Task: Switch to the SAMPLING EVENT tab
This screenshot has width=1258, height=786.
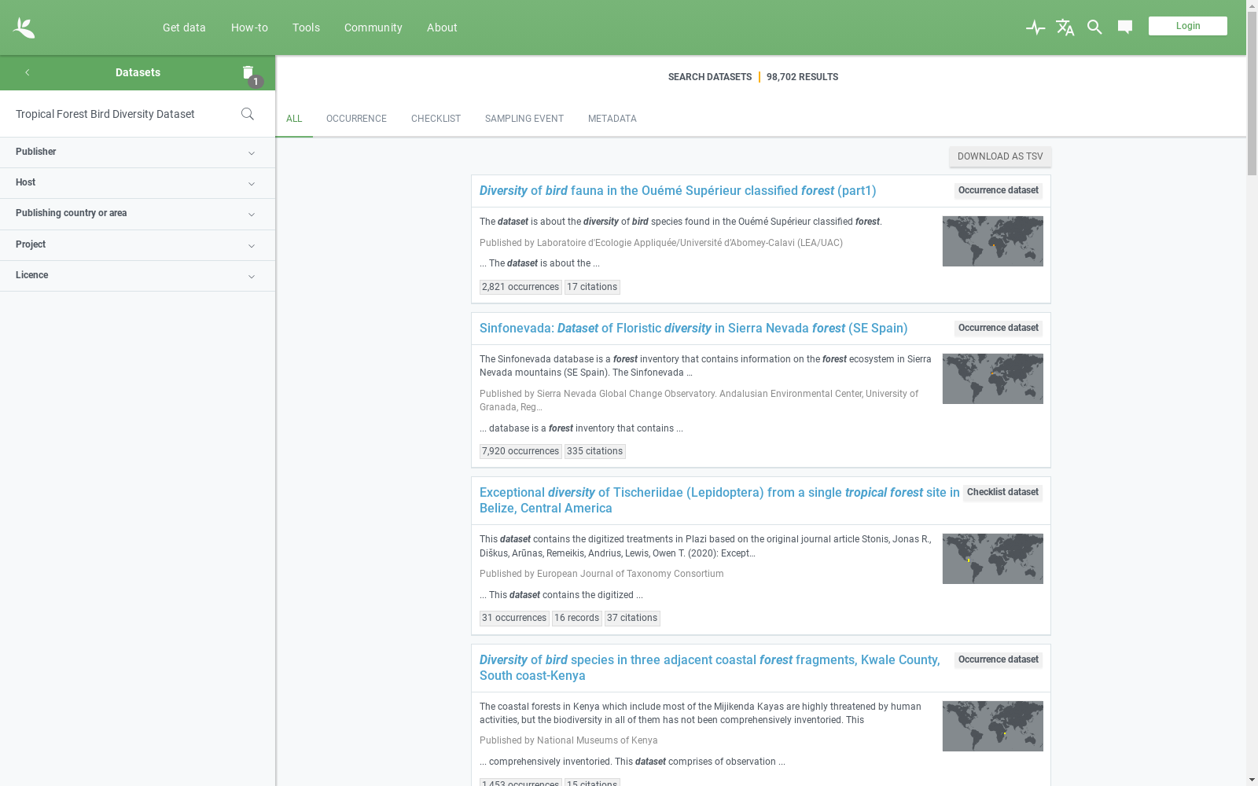Action: 524,119
